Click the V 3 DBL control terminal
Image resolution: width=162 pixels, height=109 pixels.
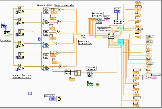click(53, 55)
